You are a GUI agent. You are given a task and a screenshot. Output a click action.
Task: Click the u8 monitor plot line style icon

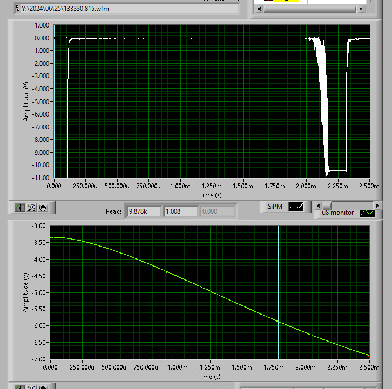(367, 214)
